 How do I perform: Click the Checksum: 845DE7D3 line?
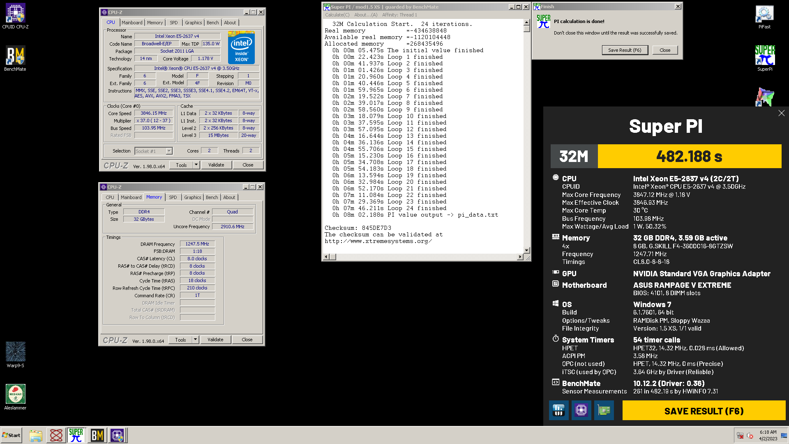(x=358, y=228)
